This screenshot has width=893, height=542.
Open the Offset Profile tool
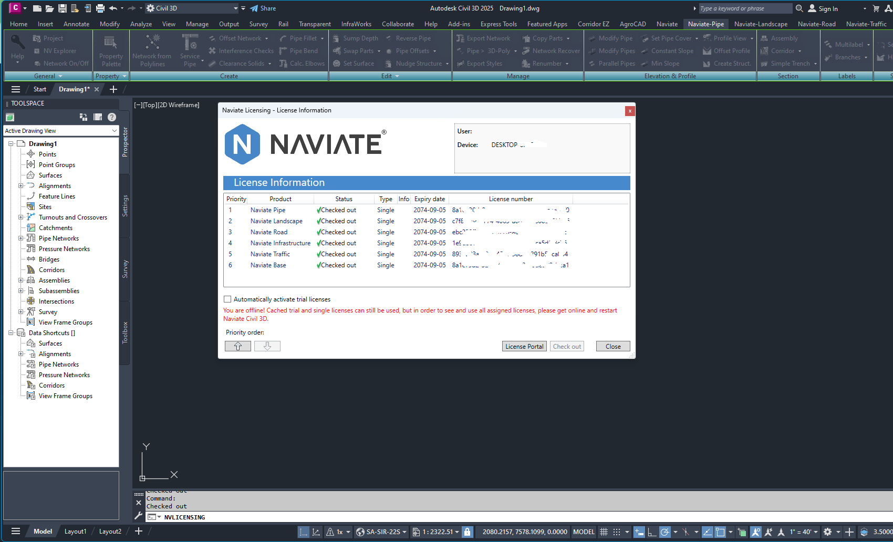coord(726,51)
